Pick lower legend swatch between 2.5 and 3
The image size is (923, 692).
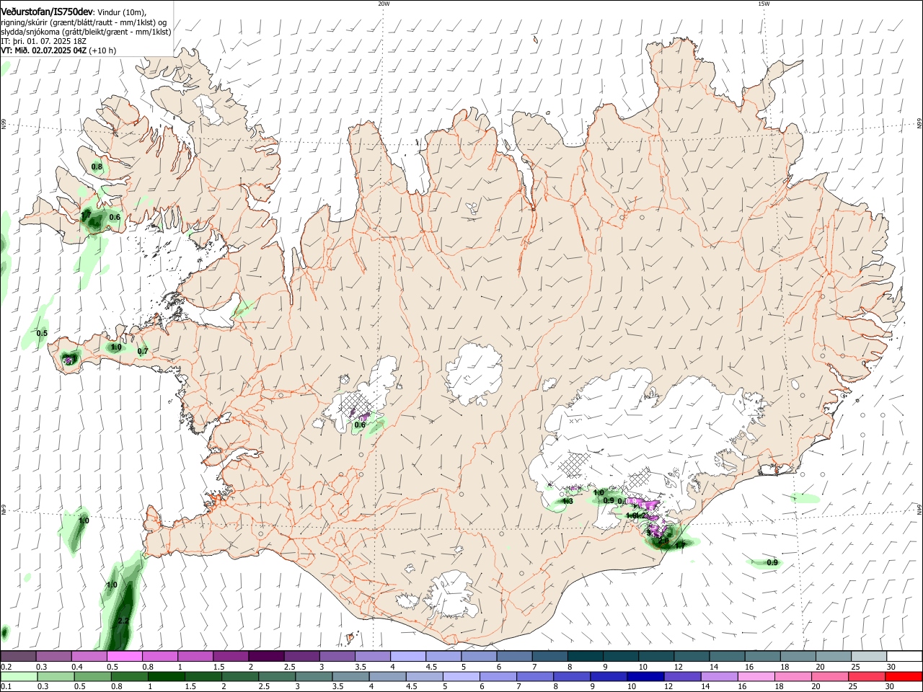277,676
